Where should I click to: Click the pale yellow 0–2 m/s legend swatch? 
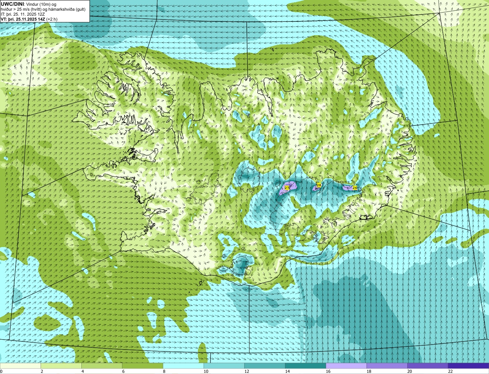pos(20,366)
